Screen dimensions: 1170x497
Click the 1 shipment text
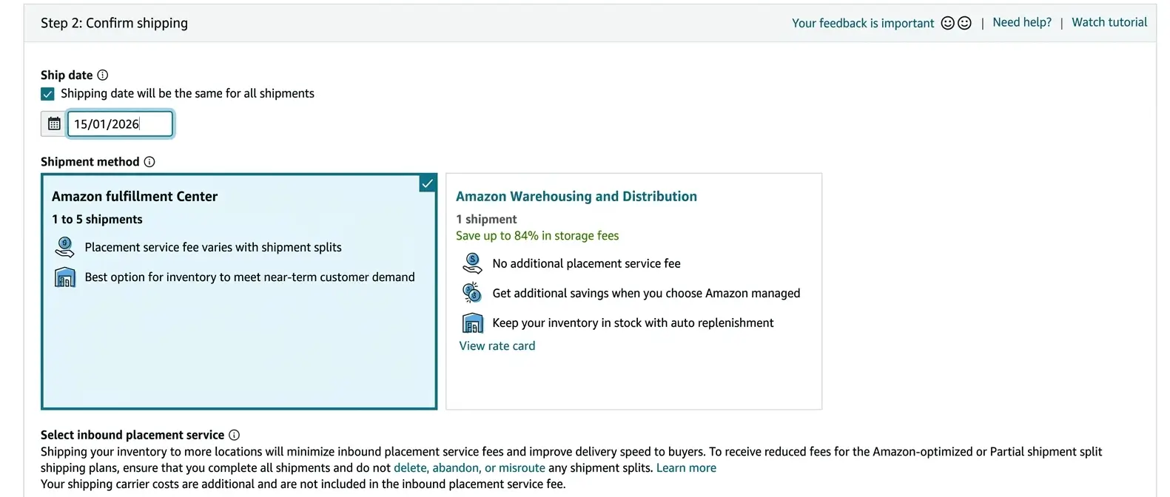[x=486, y=219]
